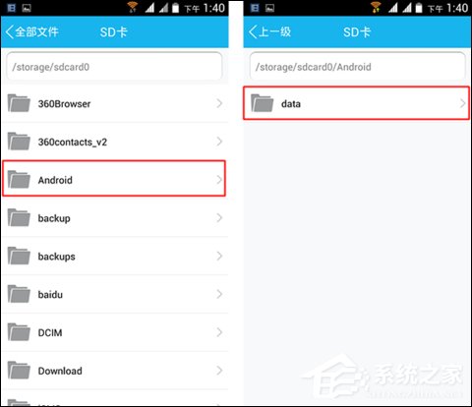Open the 360Browser folder icon
This screenshot has height=407, width=472.
19,103
